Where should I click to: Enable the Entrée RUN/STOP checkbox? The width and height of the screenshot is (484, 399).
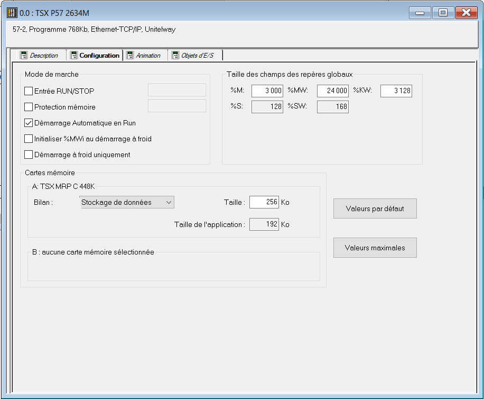[x=29, y=91]
